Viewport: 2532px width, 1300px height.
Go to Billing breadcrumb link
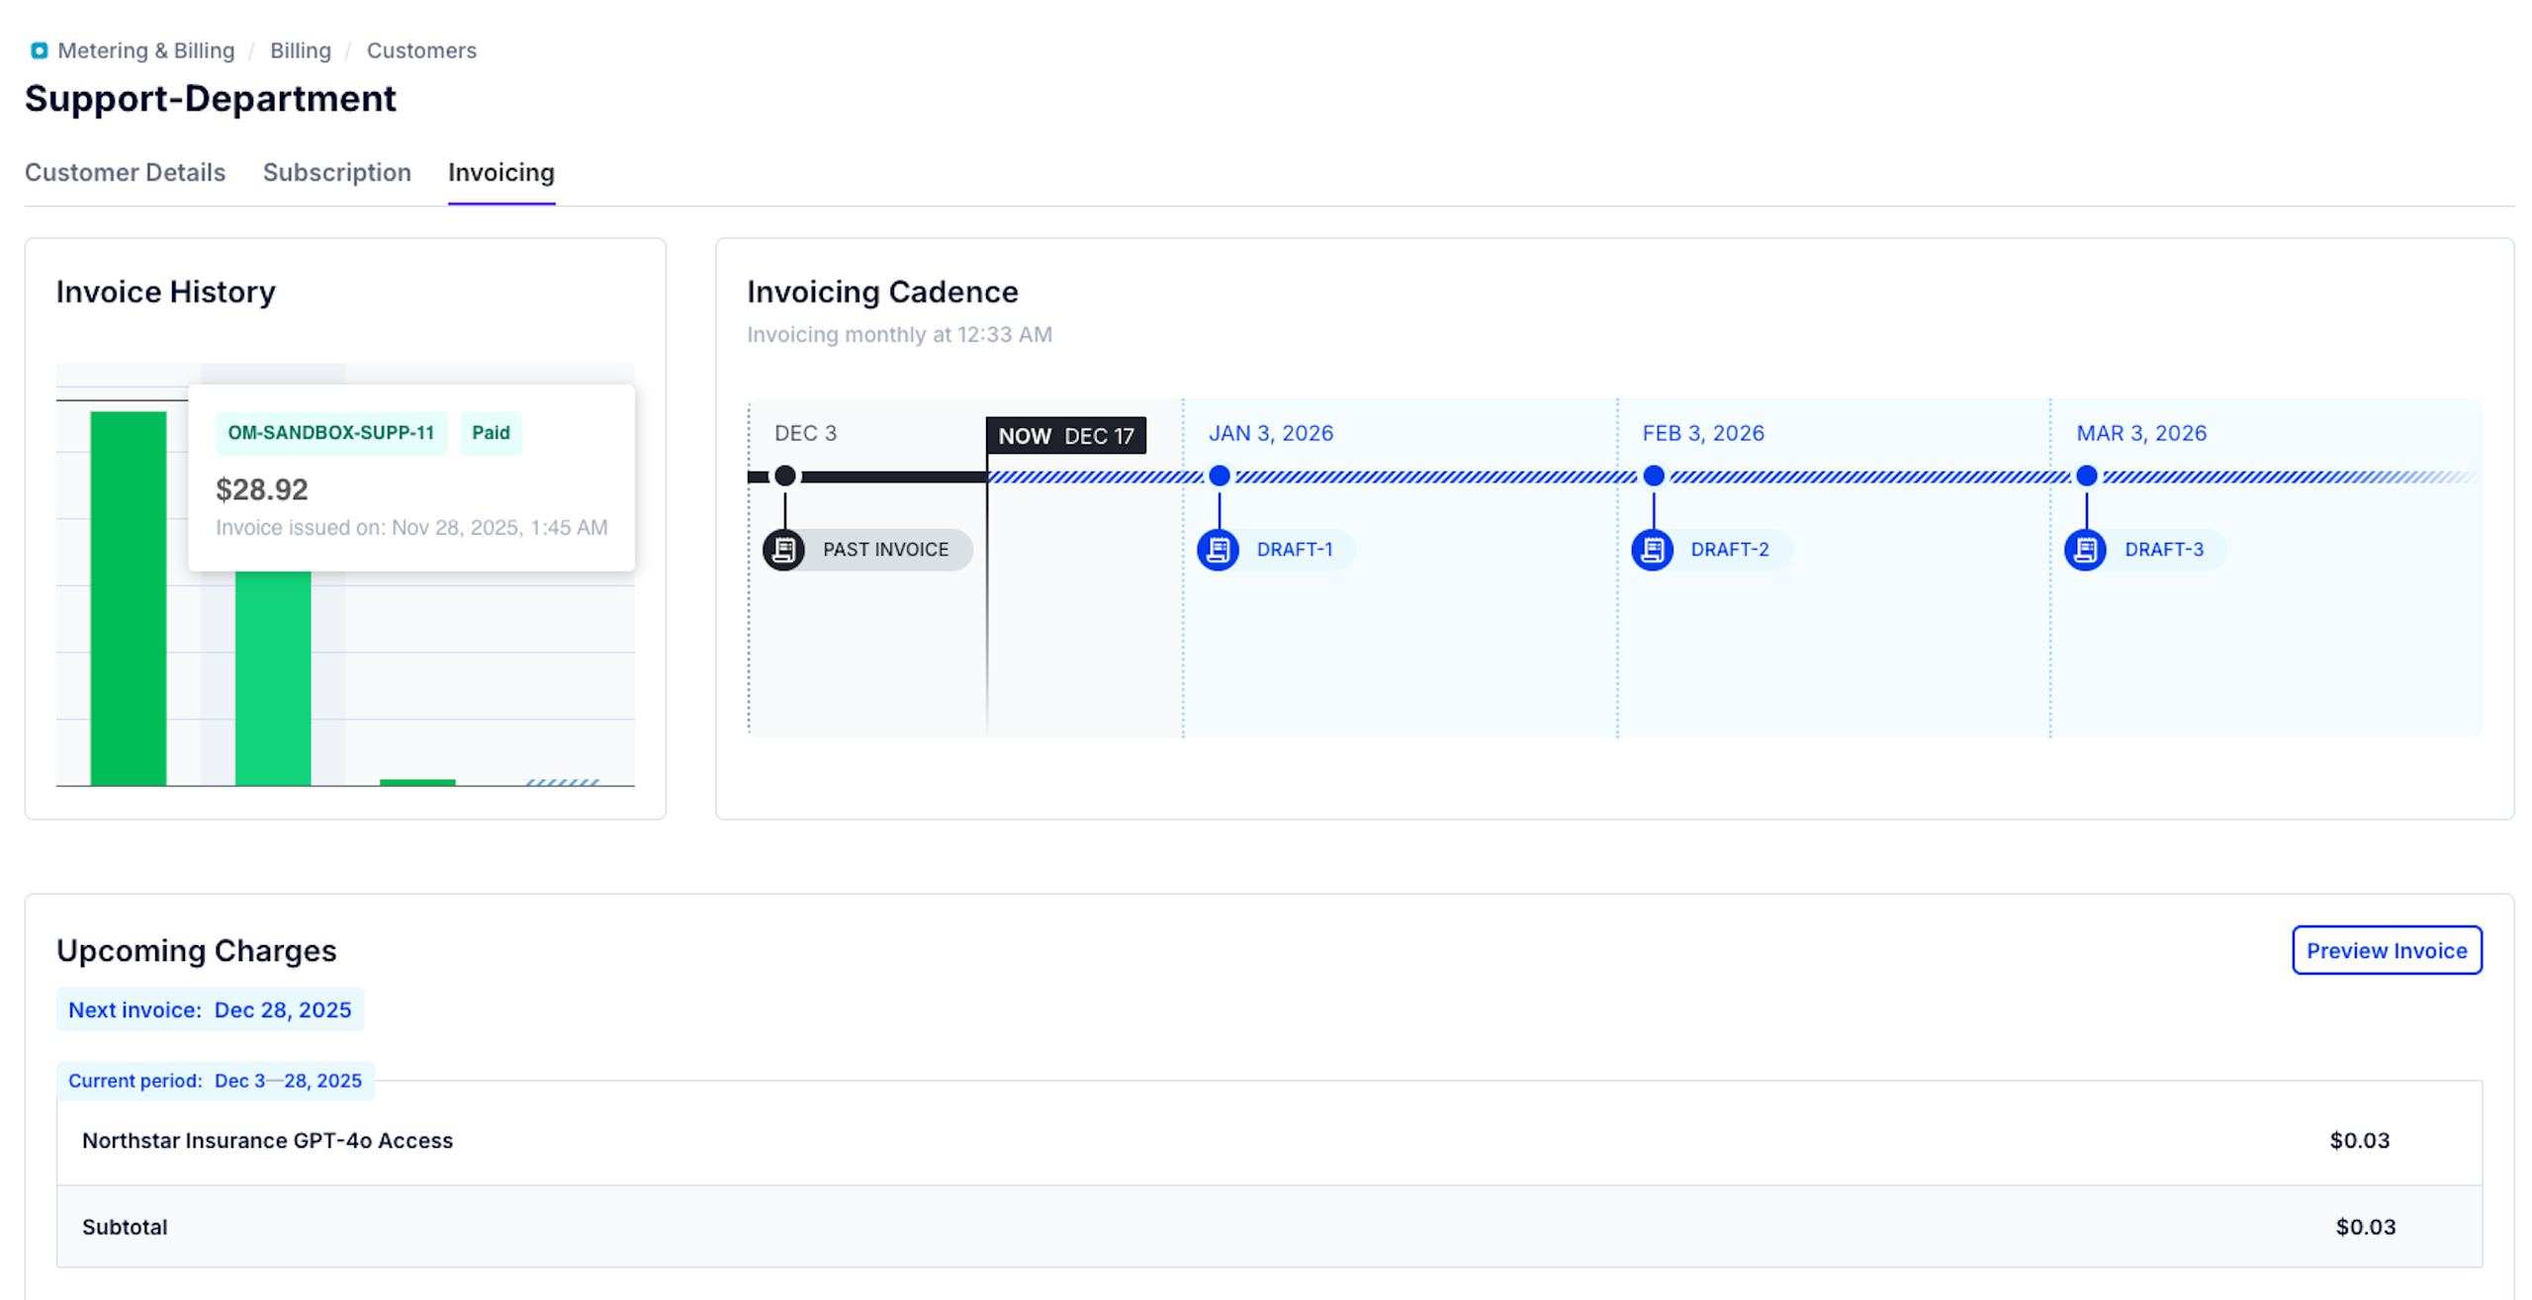300,50
